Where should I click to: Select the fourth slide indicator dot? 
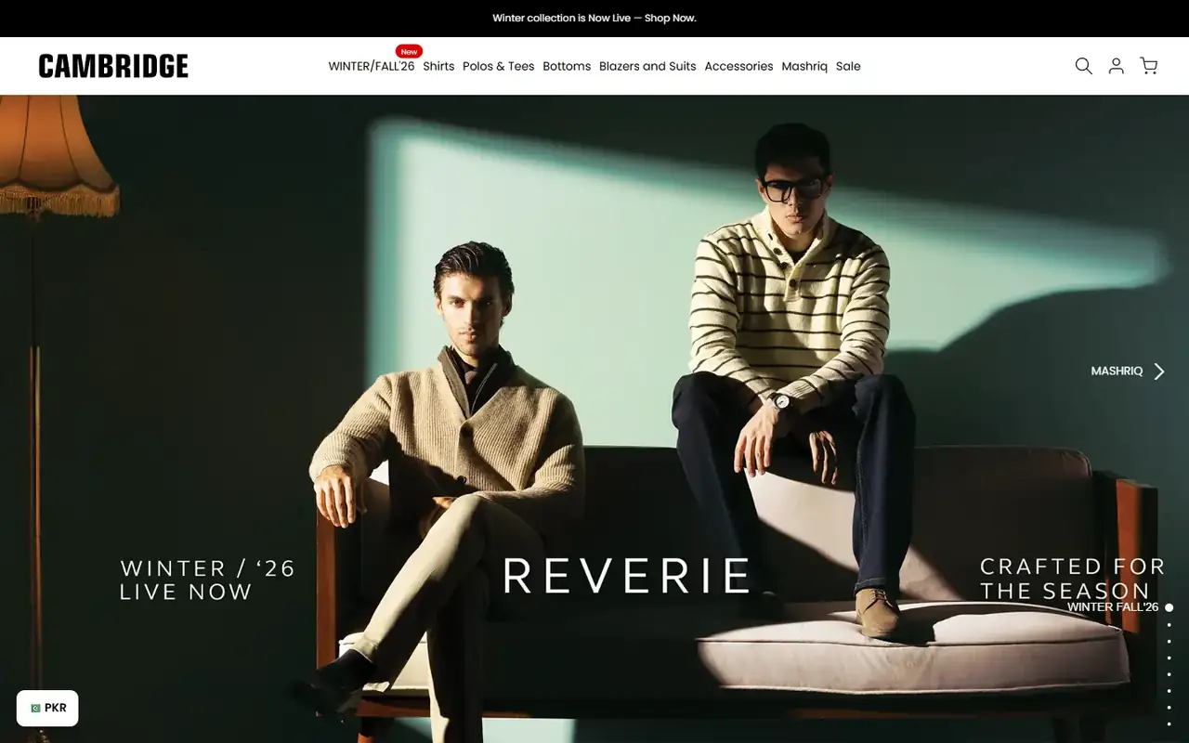coord(1169,658)
